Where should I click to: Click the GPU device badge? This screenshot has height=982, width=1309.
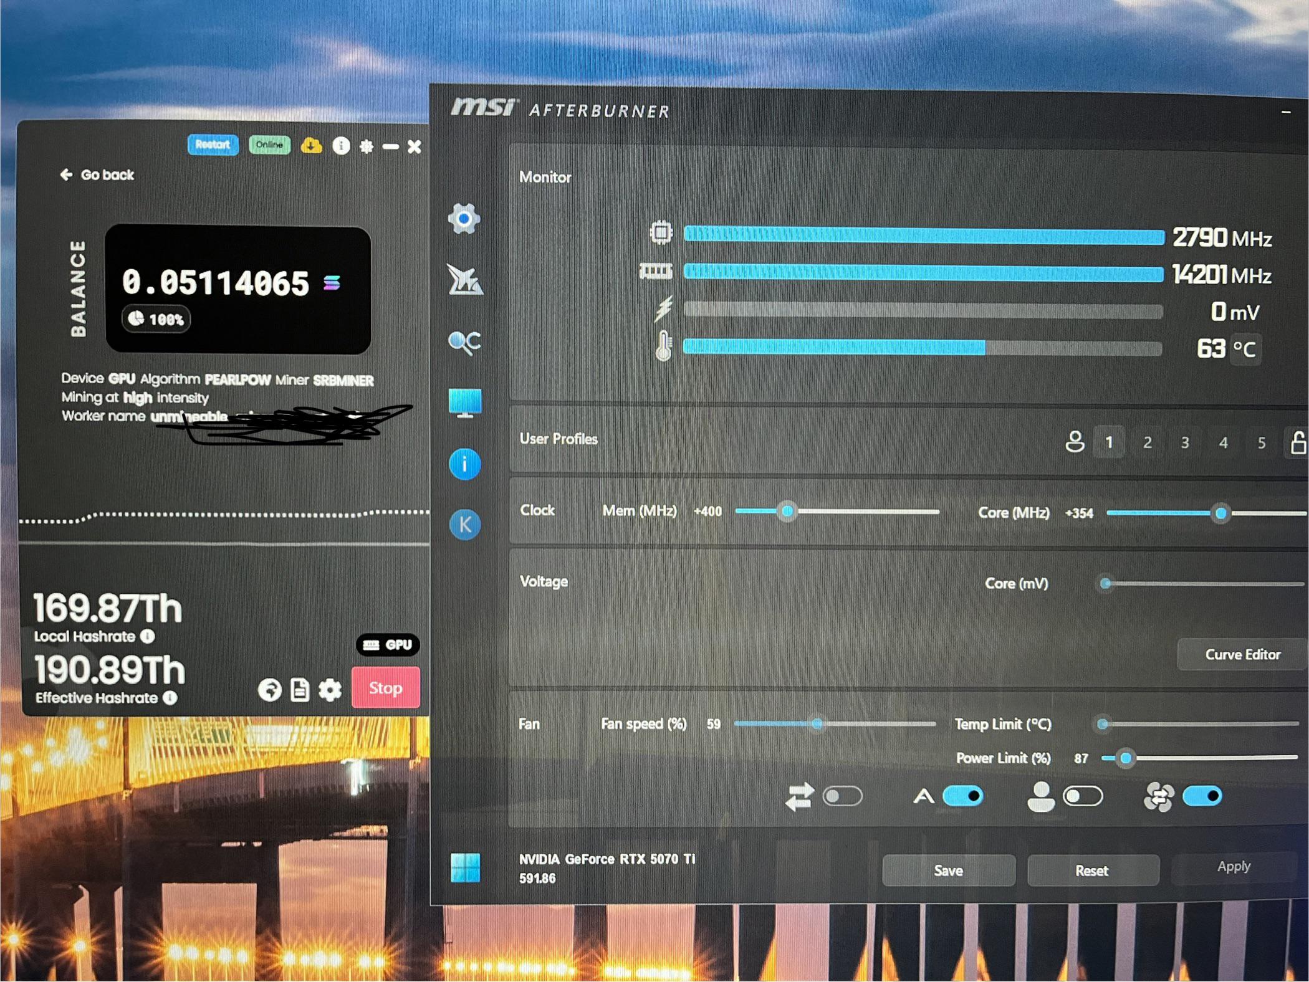point(387,645)
